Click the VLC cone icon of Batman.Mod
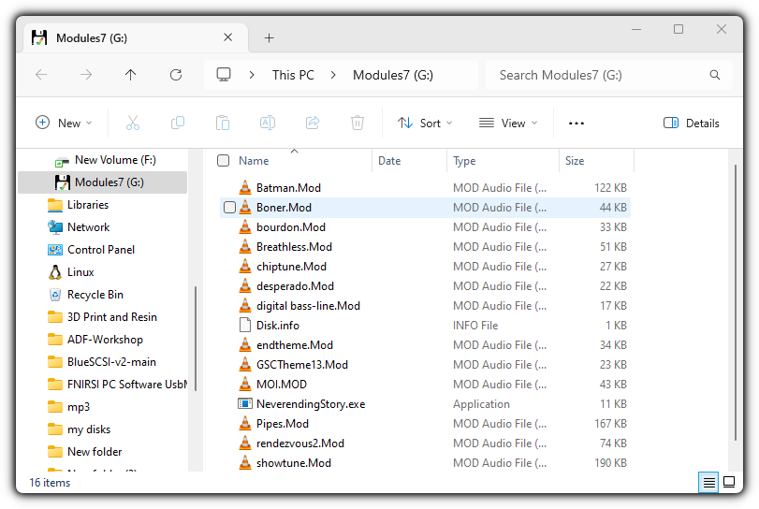 point(245,187)
